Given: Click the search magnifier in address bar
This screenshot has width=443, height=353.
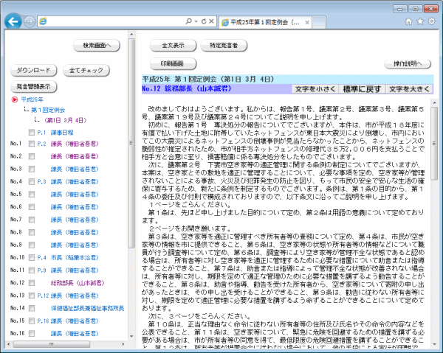Looking at the screenshot, I should pyautogui.click(x=188, y=21).
